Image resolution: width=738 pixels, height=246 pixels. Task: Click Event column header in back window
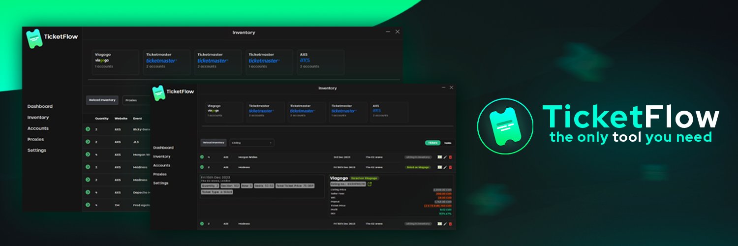tap(137, 119)
